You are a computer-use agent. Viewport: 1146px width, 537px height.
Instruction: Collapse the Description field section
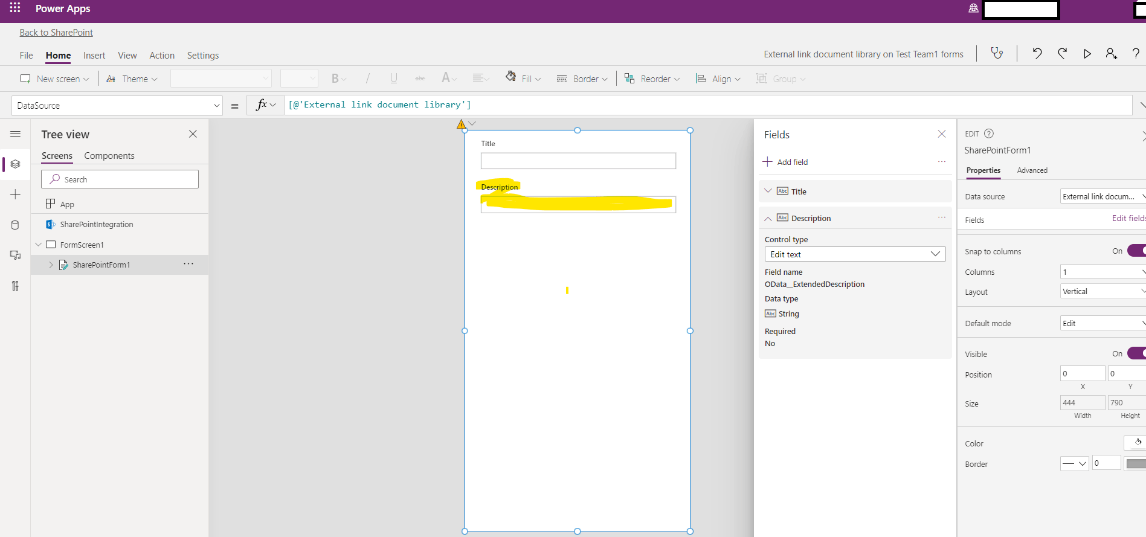point(768,218)
